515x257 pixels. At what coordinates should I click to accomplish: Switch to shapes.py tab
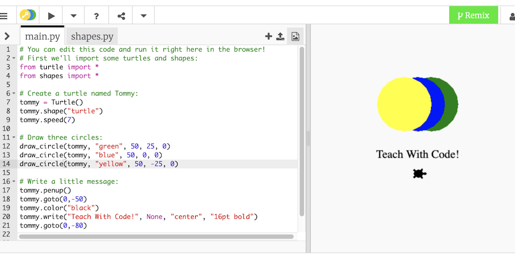tap(92, 36)
